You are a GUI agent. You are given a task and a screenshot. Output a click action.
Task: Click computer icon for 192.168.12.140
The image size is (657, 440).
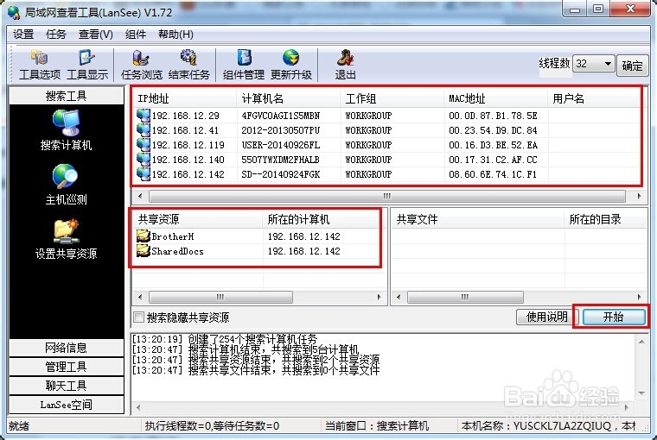click(144, 160)
